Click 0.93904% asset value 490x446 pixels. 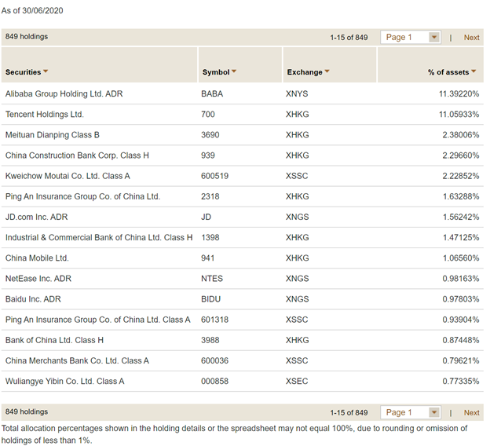(x=461, y=320)
